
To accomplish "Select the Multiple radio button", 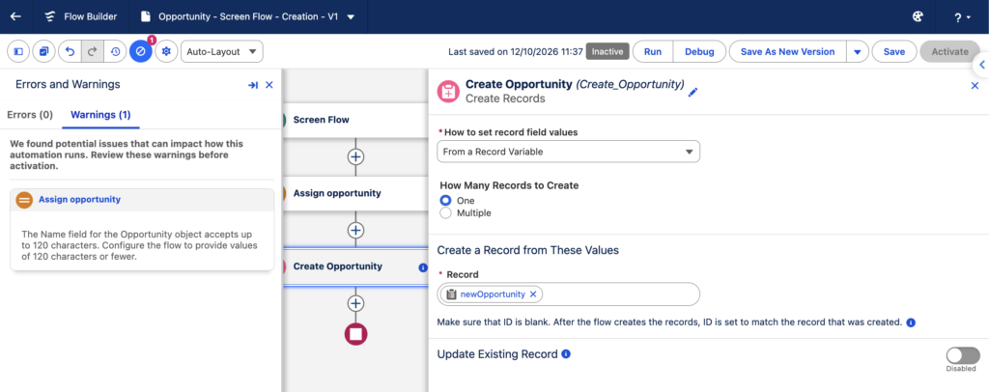I will 446,213.
